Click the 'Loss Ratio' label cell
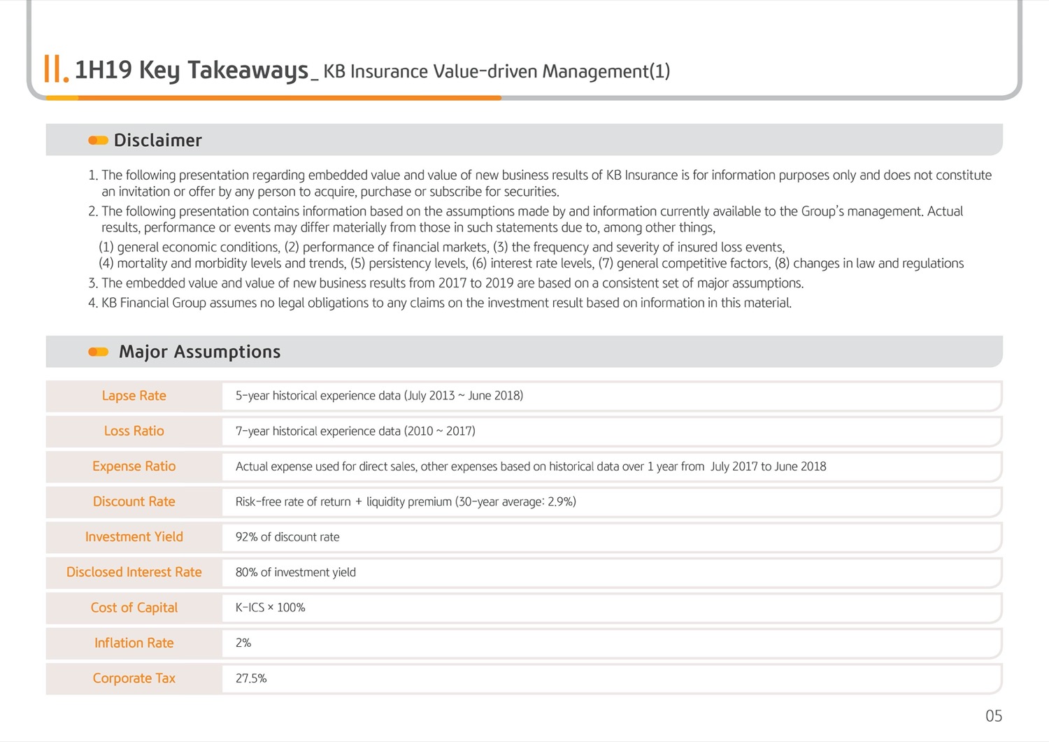Screen dimensions: 1049x742 [134, 431]
